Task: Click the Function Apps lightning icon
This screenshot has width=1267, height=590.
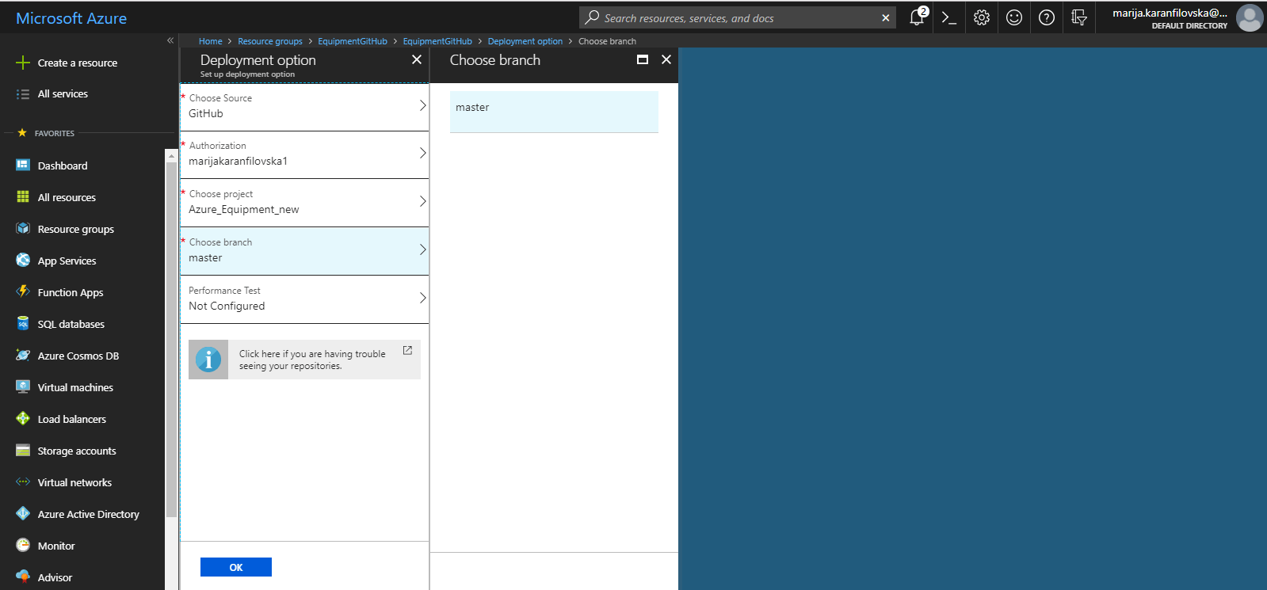Action: click(x=23, y=291)
